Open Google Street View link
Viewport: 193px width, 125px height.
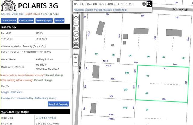(x=12, y=92)
